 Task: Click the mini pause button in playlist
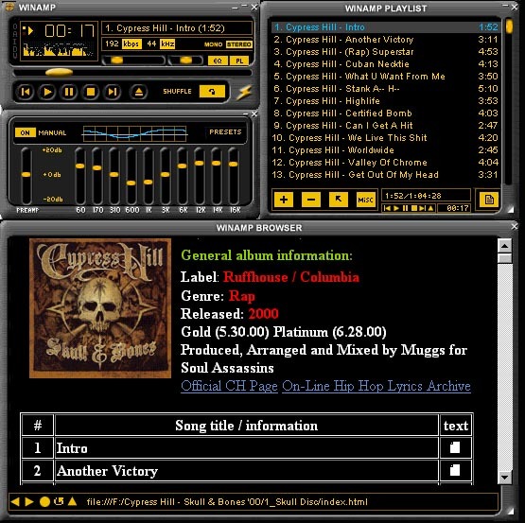pos(405,208)
